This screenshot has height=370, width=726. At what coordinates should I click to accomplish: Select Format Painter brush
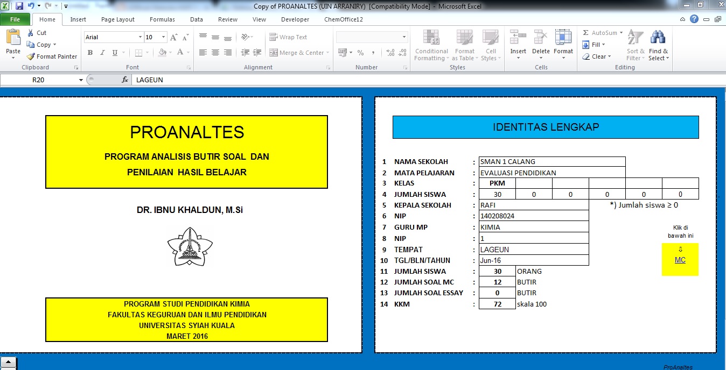[x=52, y=56]
